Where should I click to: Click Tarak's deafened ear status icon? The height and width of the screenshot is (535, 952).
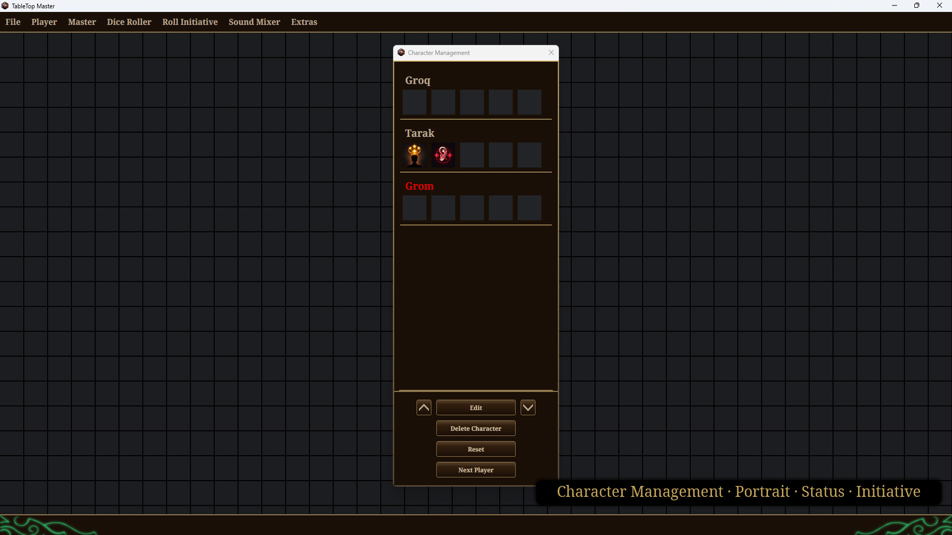click(x=443, y=155)
